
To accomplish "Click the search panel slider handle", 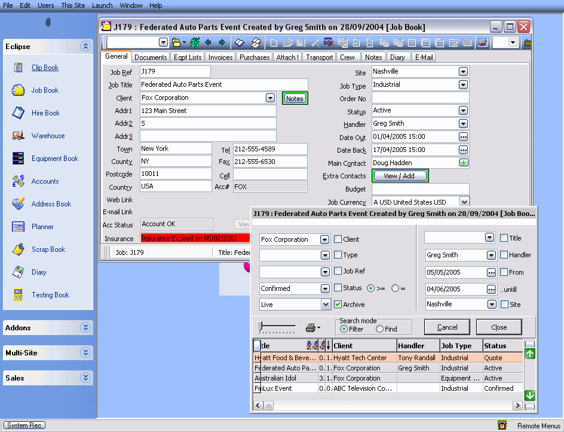I will pos(260,327).
